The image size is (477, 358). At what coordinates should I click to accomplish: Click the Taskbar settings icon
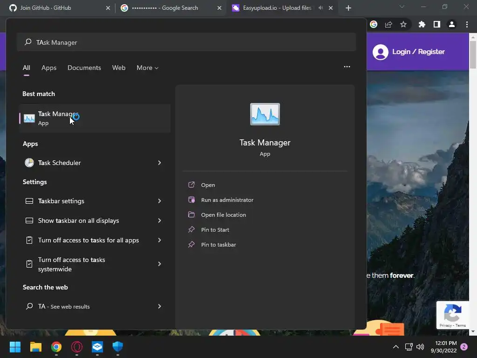[x=29, y=201]
